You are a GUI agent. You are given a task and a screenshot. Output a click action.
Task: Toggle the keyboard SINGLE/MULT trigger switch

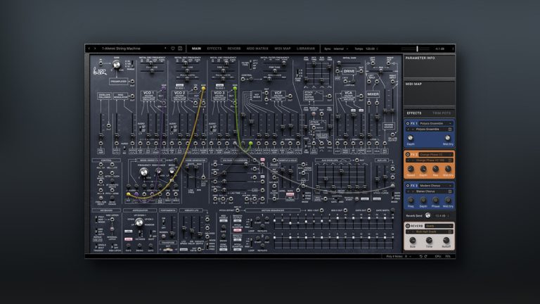click(x=96, y=246)
